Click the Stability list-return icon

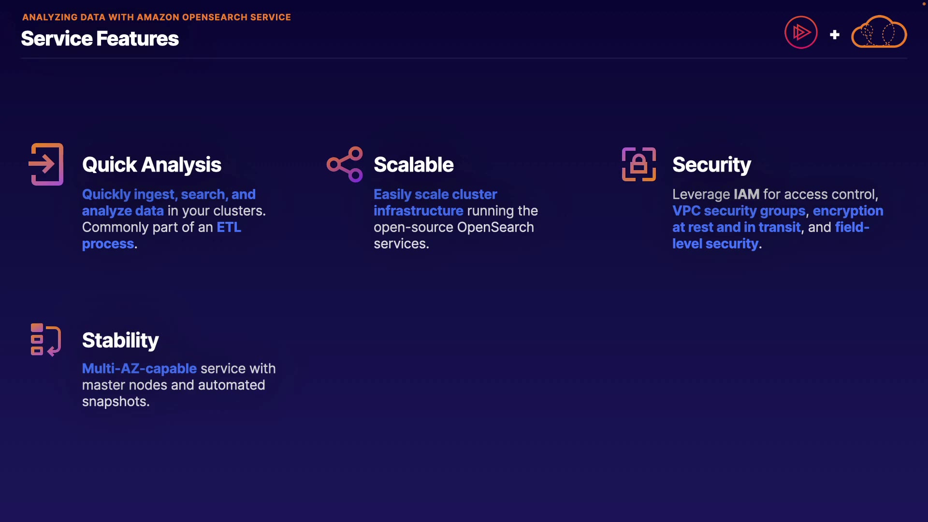pos(45,340)
